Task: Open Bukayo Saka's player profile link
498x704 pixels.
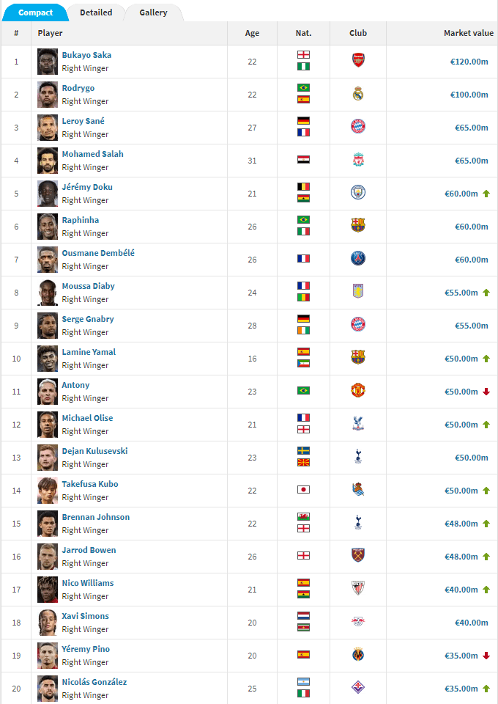Action: (x=86, y=55)
